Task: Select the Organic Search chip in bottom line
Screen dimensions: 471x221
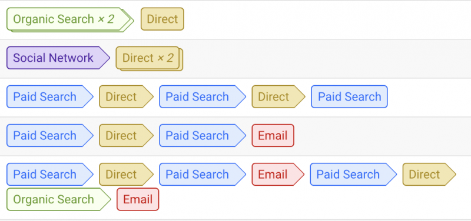Action: [58, 199]
